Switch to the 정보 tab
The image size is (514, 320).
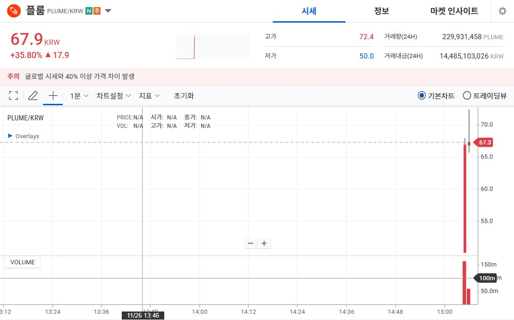(x=381, y=11)
